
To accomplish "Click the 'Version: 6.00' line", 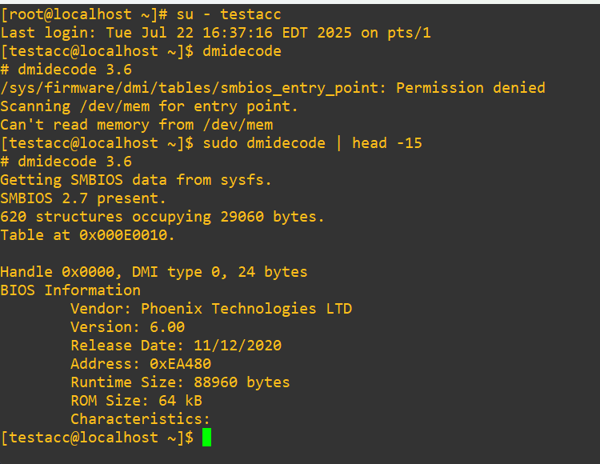I will tap(127, 327).
